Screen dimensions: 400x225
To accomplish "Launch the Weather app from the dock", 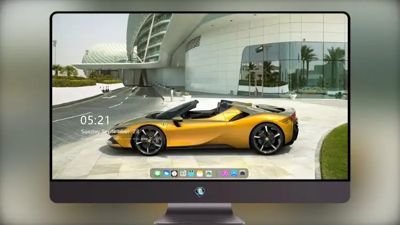I will pos(166,173).
